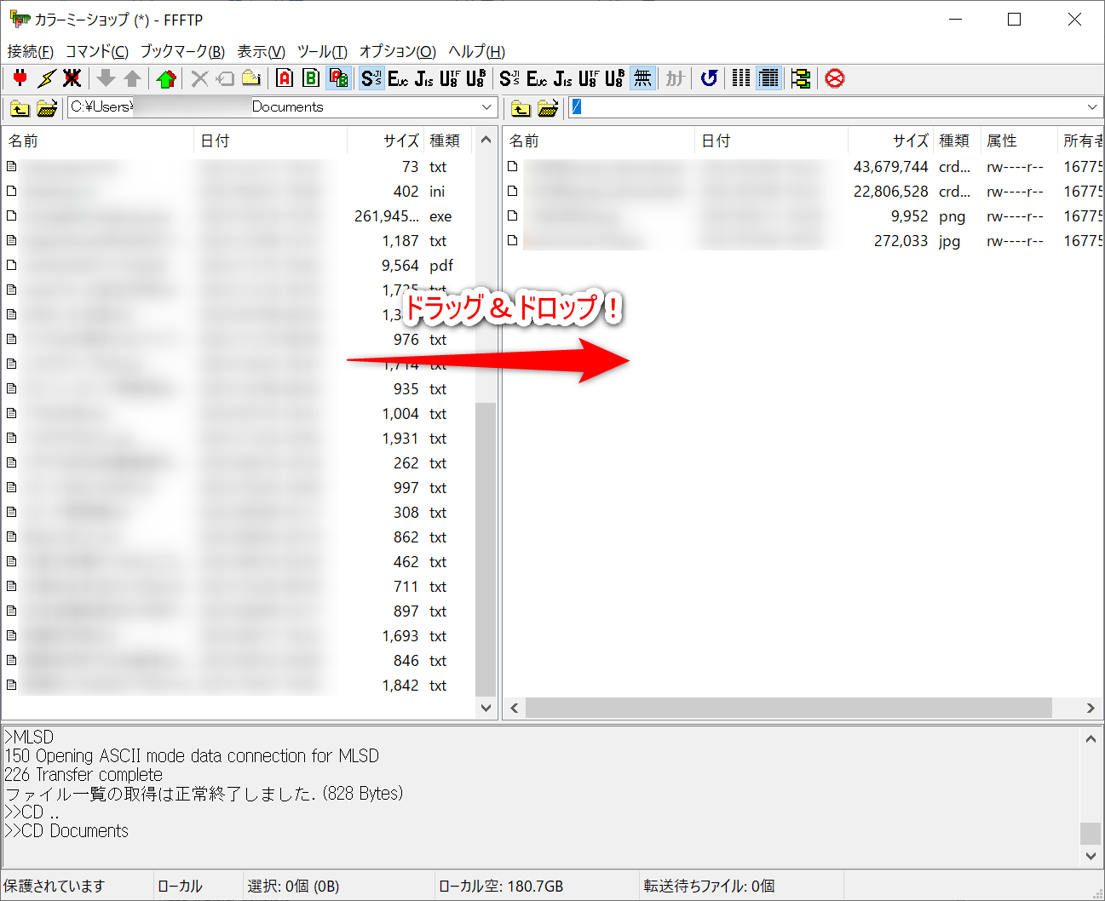Expand the local path dropdown showing Documents
The image size is (1105, 901).
(x=486, y=107)
